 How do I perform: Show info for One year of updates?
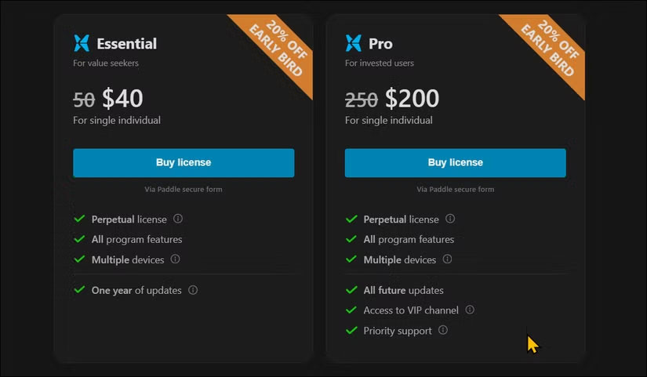coord(193,290)
